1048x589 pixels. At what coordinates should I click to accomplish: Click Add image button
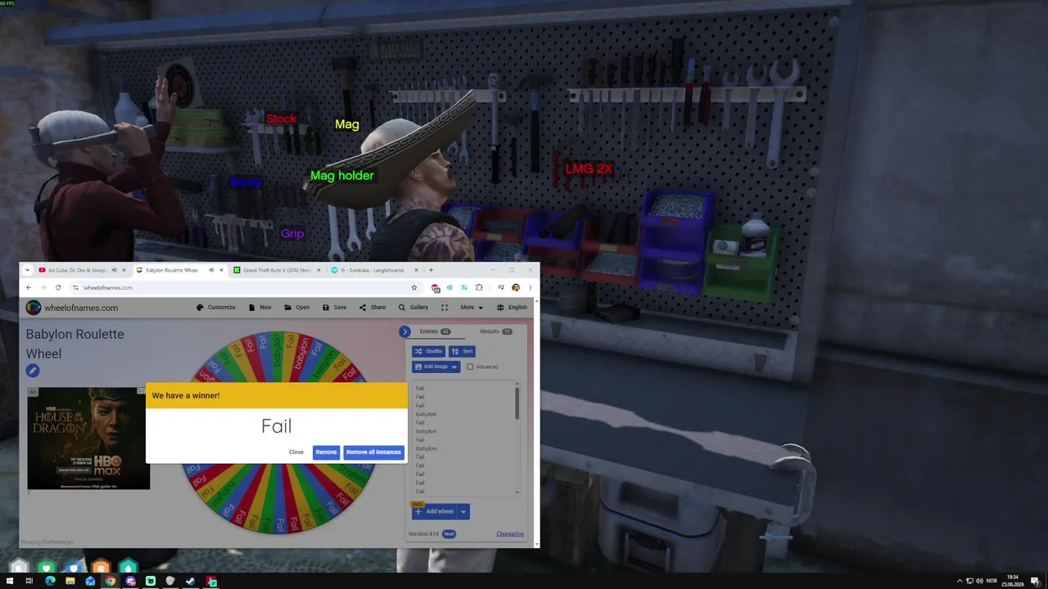click(x=431, y=366)
